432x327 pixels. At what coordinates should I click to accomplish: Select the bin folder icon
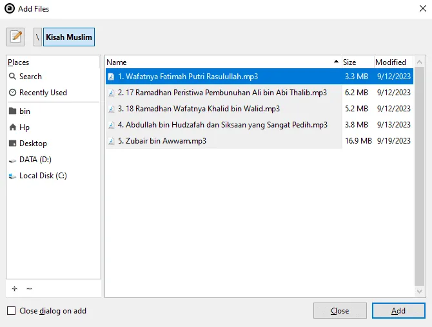point(12,111)
